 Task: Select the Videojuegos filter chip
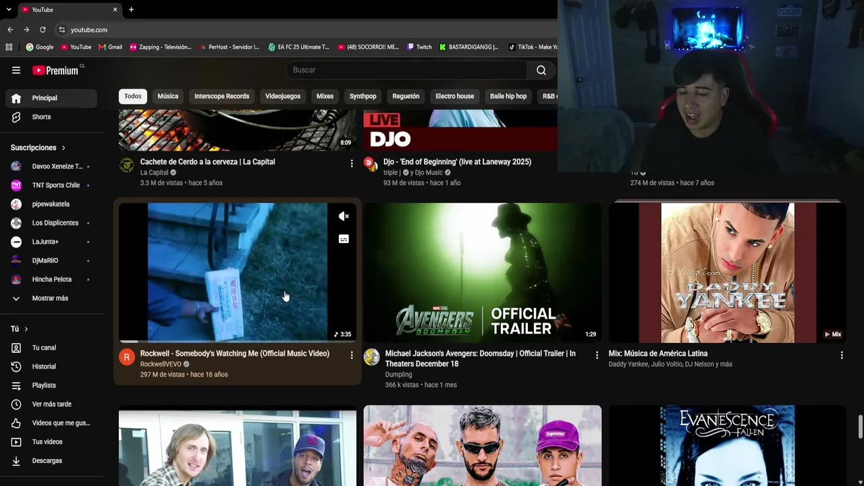coord(283,96)
